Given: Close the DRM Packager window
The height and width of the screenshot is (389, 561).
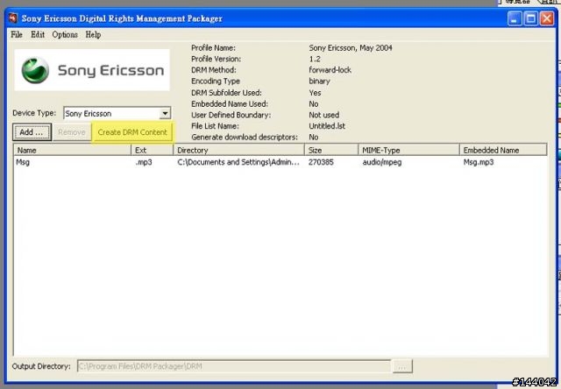Looking at the screenshot, I should pyautogui.click(x=547, y=18).
